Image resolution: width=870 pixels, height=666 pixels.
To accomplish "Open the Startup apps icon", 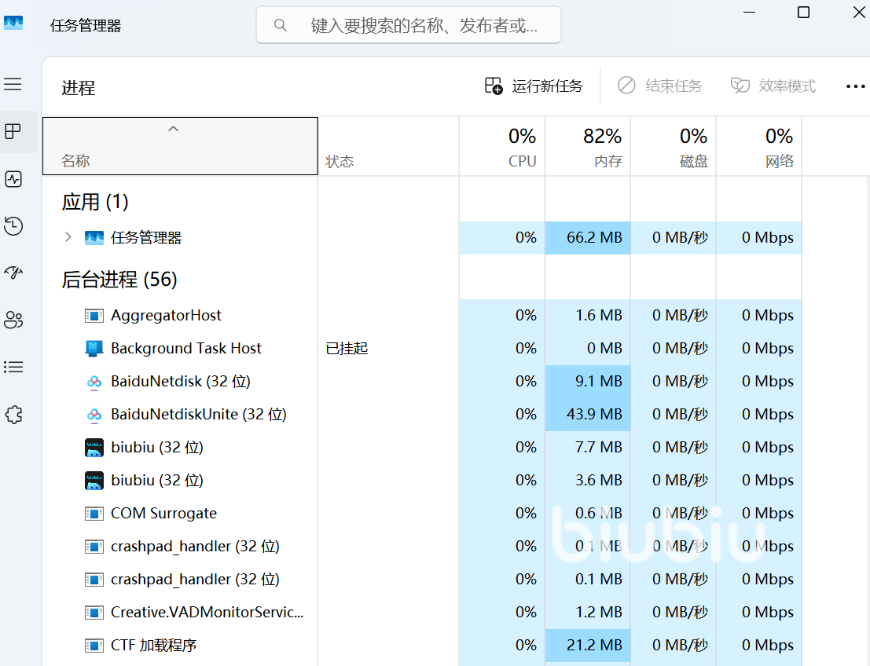I will click(x=13, y=273).
